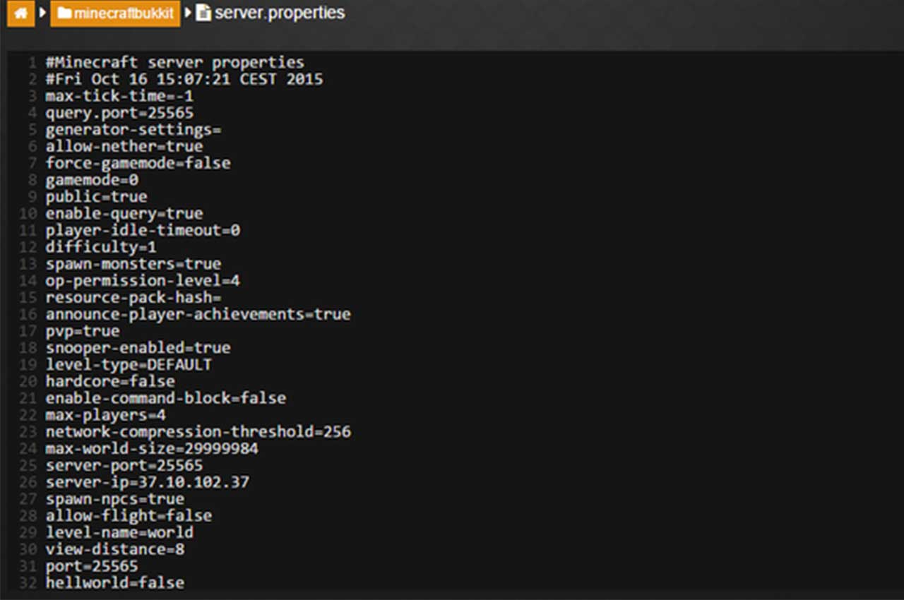
Task: Select the server.properties breadcrumb label
Action: coord(280,13)
